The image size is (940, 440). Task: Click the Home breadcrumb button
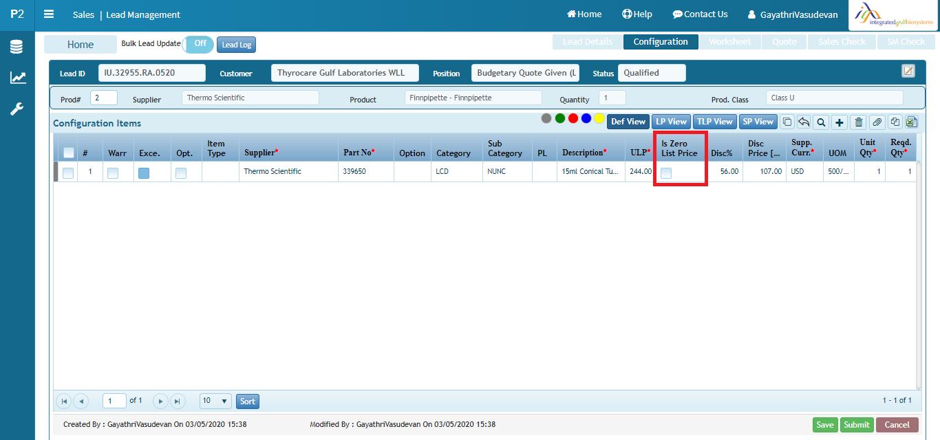click(x=81, y=45)
